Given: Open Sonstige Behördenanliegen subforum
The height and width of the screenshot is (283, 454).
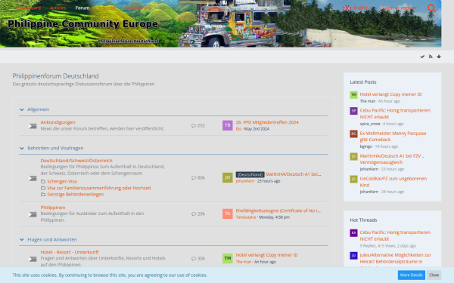Looking at the screenshot, I should click(75, 195).
